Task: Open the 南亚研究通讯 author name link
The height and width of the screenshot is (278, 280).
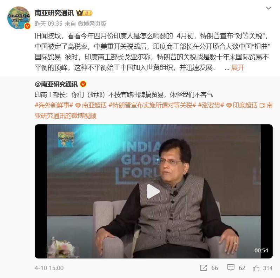Action: 54,13
